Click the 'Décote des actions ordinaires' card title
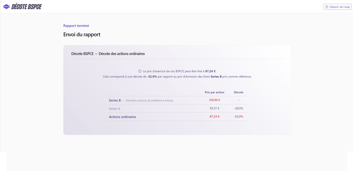This screenshot has width=353, height=171. (121, 54)
